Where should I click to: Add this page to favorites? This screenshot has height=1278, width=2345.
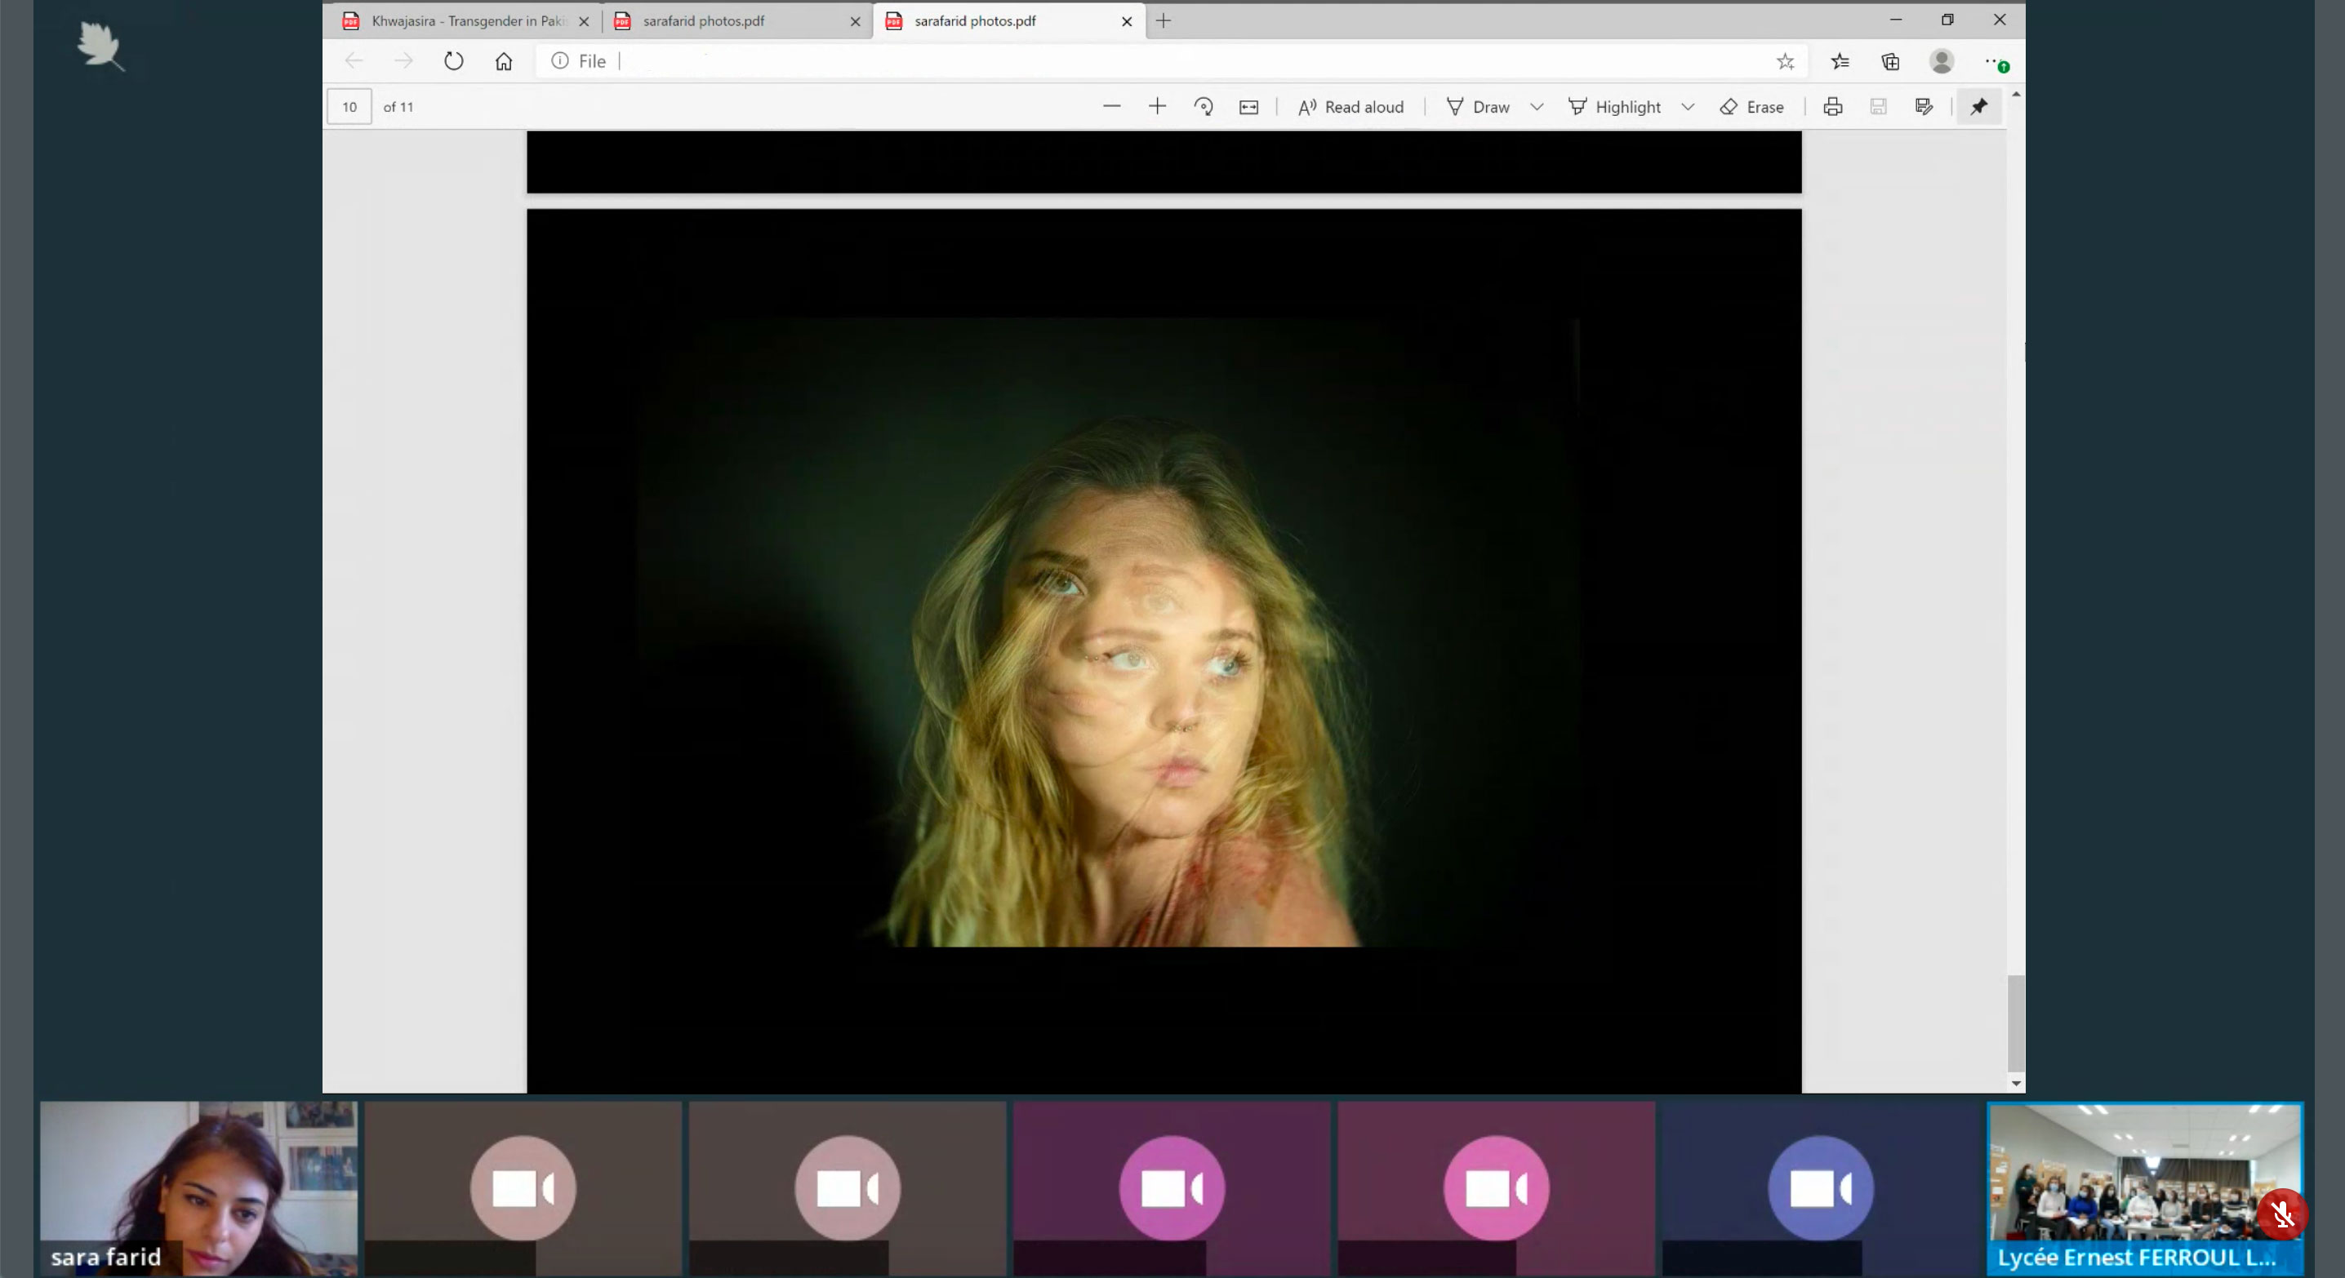1785,61
